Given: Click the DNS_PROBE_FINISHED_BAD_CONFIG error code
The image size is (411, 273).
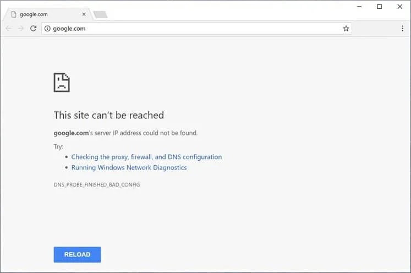Looking at the screenshot, I should [x=97, y=184].
